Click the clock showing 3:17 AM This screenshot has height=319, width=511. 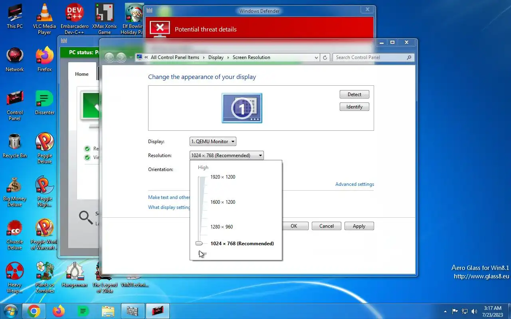[492, 308]
